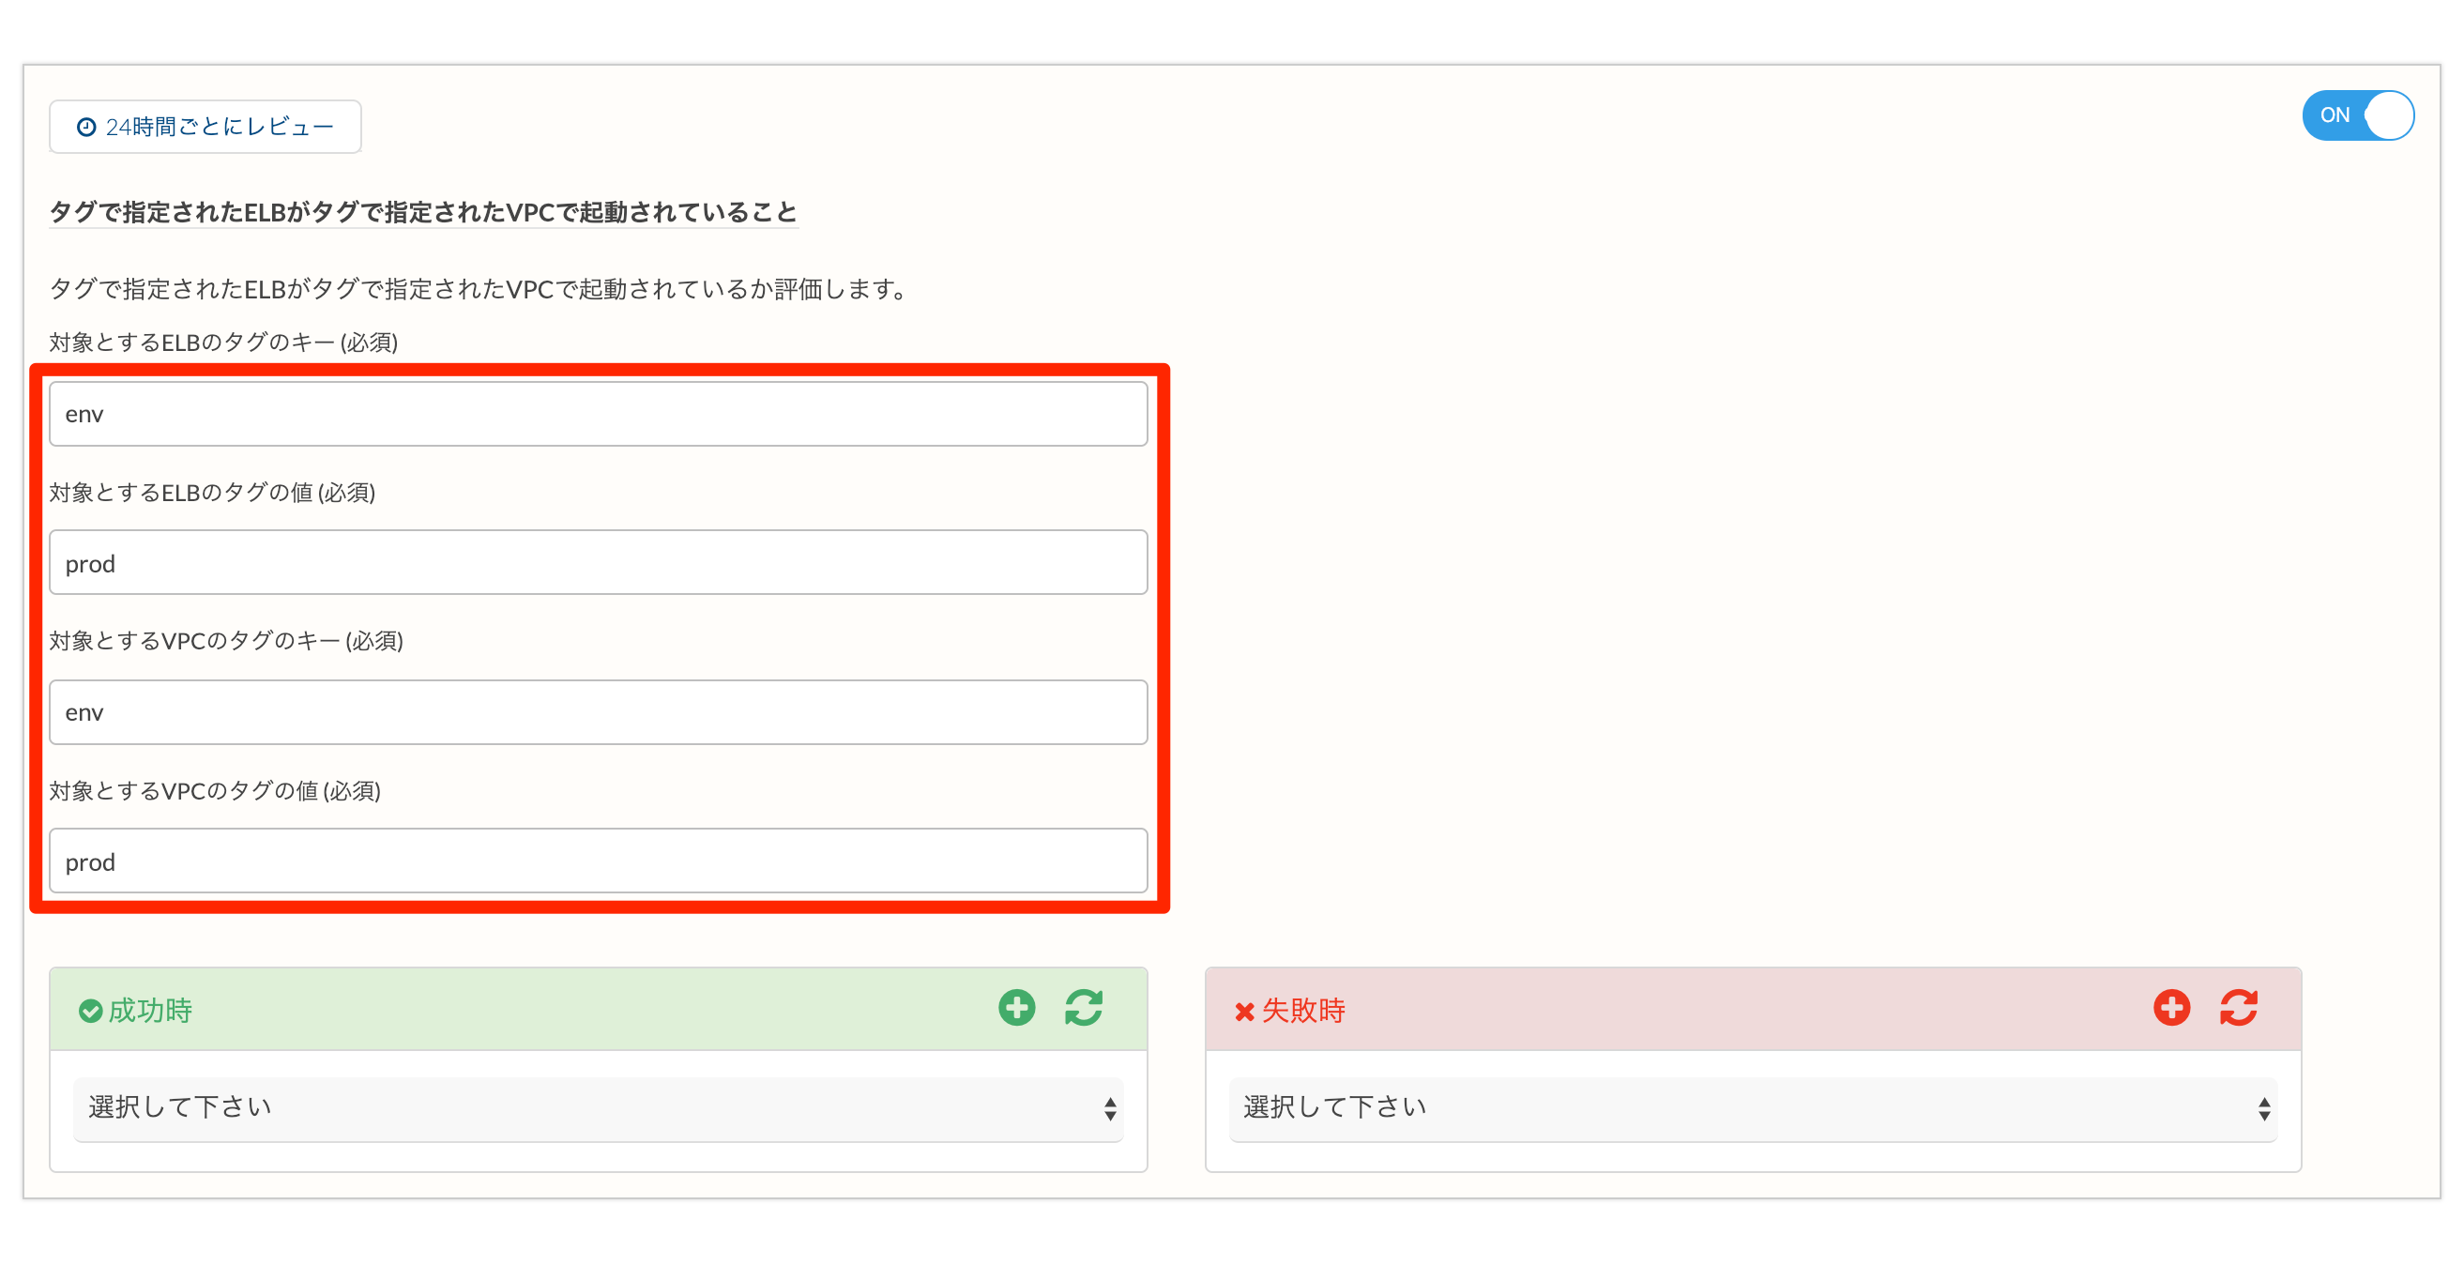
Task: Click the 失敗時 header text
Action: [x=1302, y=1011]
